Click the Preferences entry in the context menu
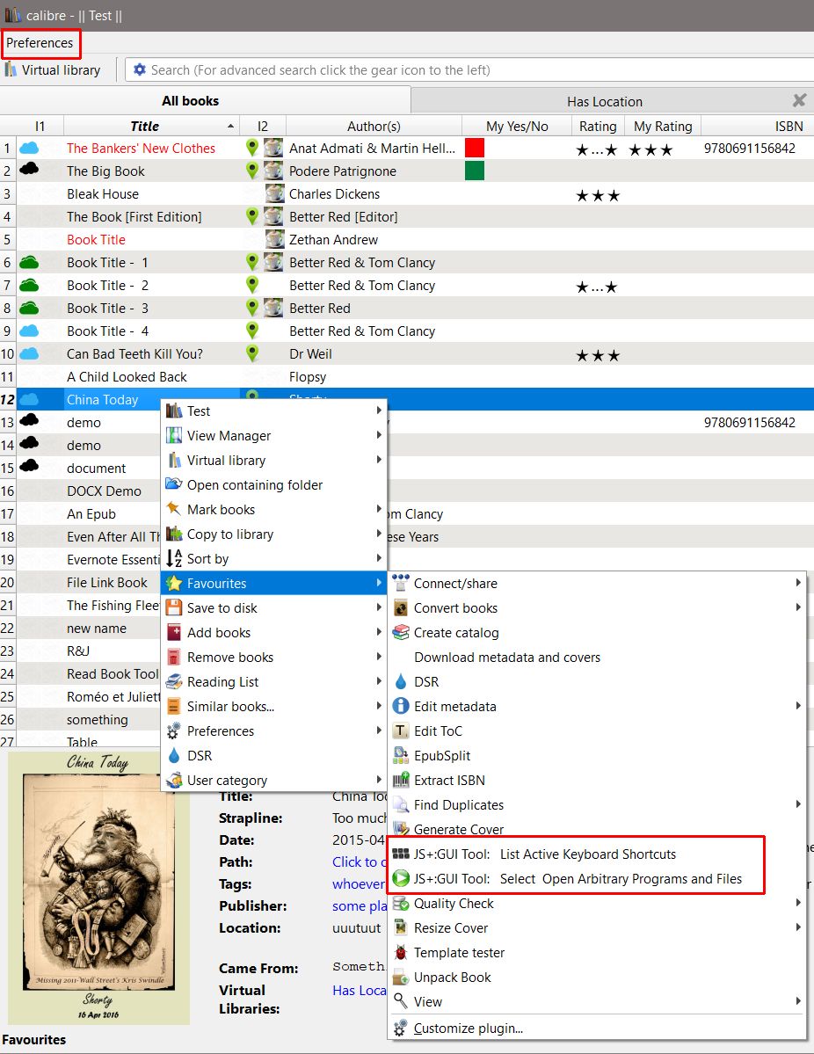 click(274, 731)
